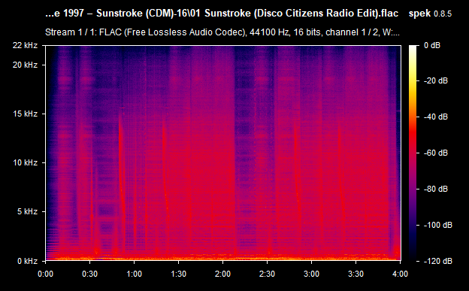The width and height of the screenshot is (469, 291).
Task: Click the -100 dB scale label
Action: click(437, 225)
